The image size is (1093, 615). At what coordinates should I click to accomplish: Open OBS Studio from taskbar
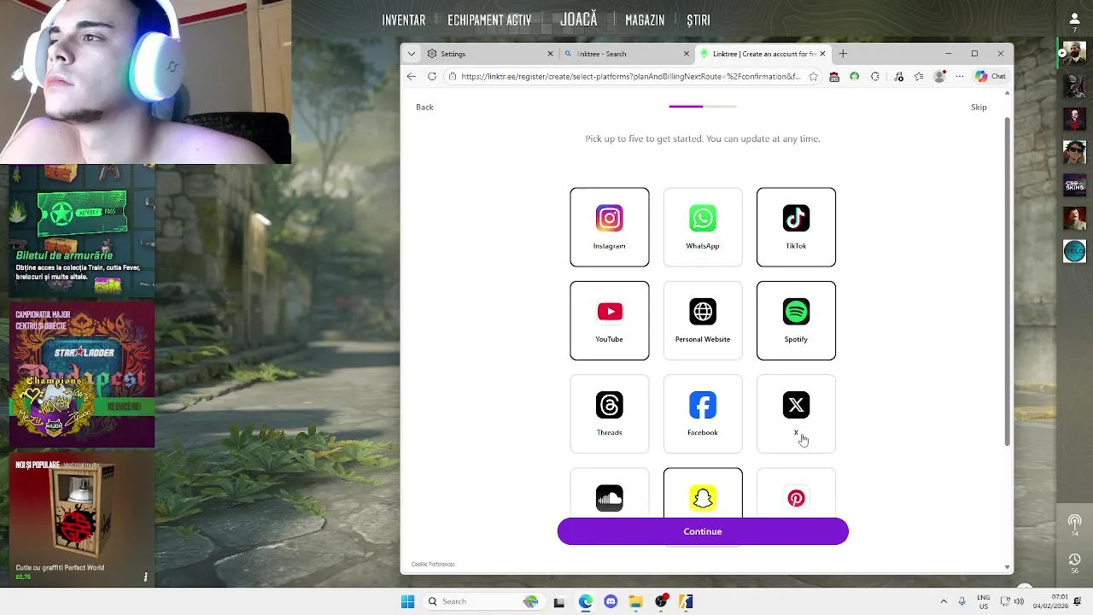pyautogui.click(x=661, y=601)
